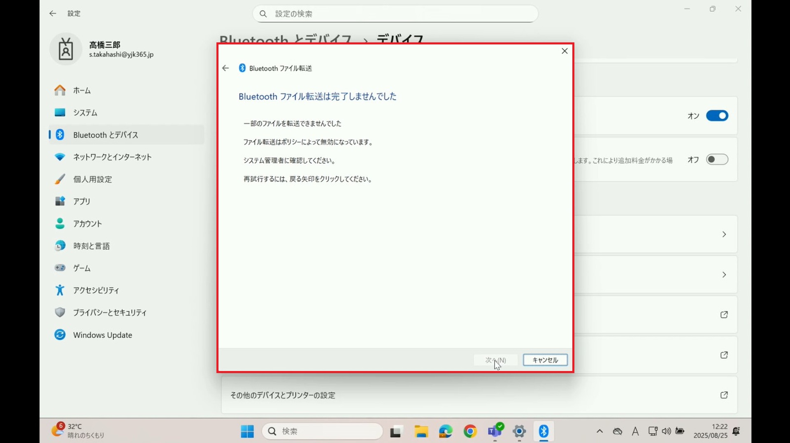
Task: Open Microsoft Teams from taskbar
Action: click(495, 431)
